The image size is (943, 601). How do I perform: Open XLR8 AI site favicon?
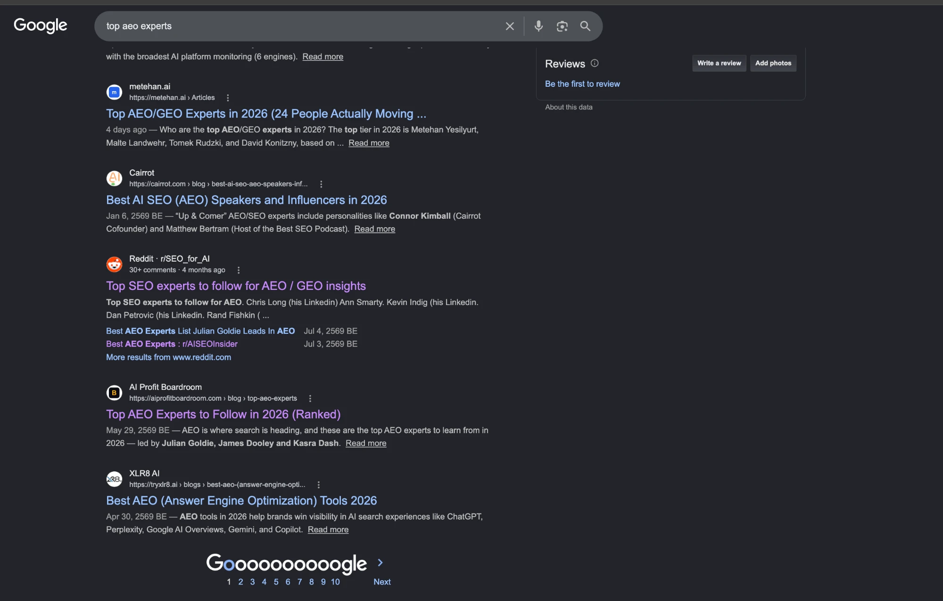pyautogui.click(x=114, y=479)
